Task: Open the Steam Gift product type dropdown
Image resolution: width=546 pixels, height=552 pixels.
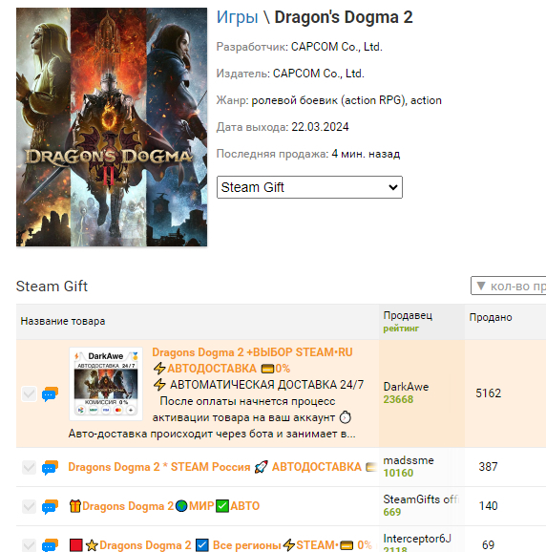Action: 309,187
